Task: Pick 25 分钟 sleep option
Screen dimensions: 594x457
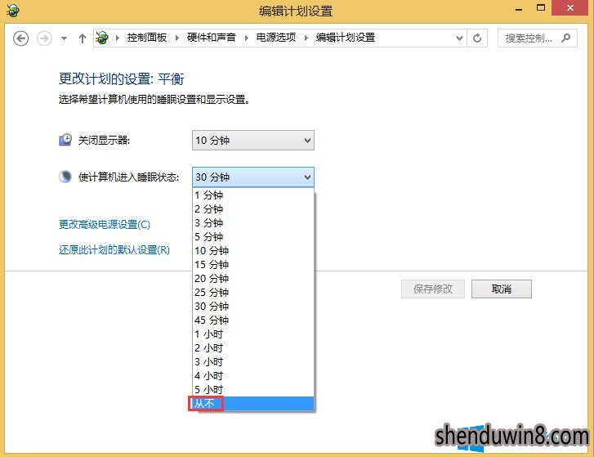Action: pyautogui.click(x=253, y=292)
